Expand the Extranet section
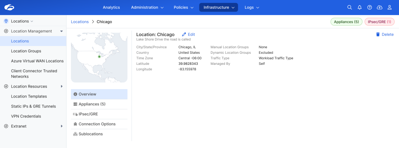This screenshot has width=399, height=148. point(61,126)
